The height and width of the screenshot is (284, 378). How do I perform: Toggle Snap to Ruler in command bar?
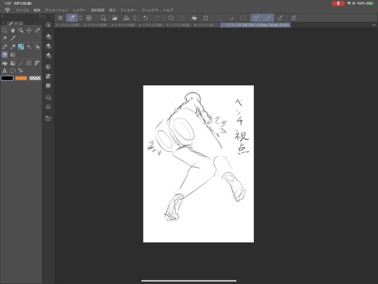click(256, 18)
